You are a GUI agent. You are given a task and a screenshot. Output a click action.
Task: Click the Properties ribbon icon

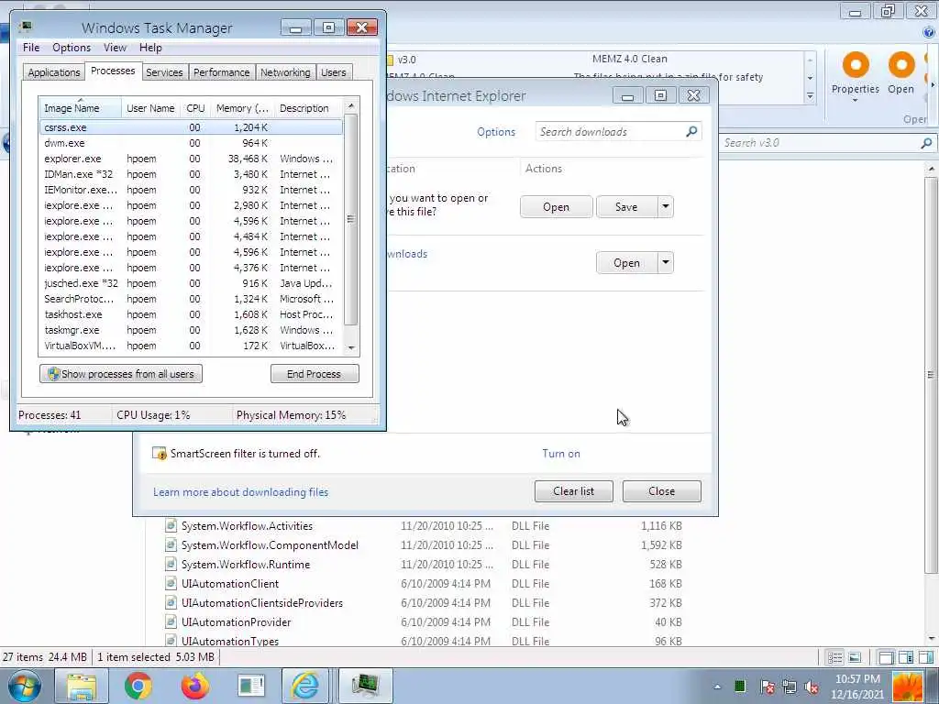tap(856, 65)
